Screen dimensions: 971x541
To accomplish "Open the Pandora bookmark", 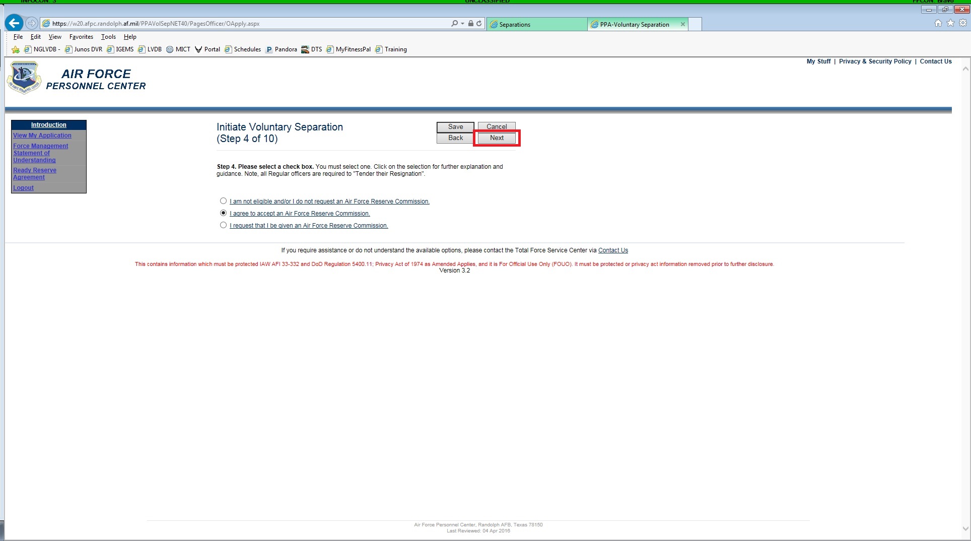I will point(281,49).
